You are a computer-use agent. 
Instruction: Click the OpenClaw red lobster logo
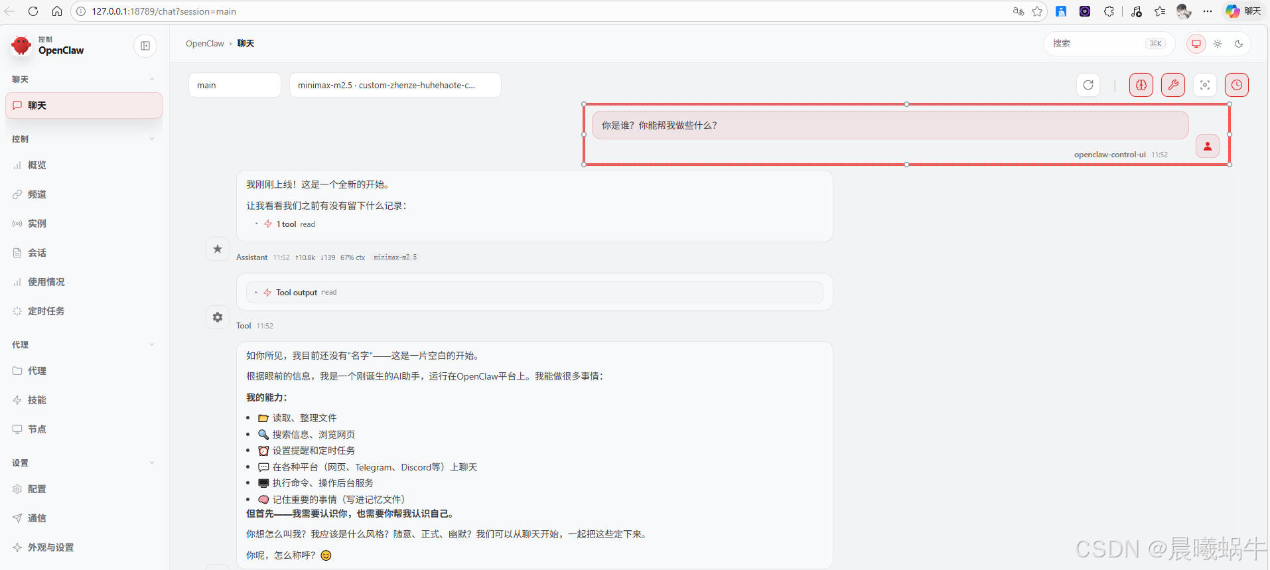click(x=21, y=45)
